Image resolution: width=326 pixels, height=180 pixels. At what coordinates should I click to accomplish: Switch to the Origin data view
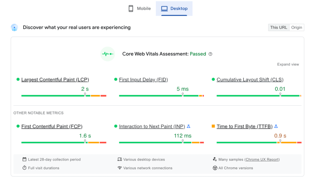click(x=296, y=28)
